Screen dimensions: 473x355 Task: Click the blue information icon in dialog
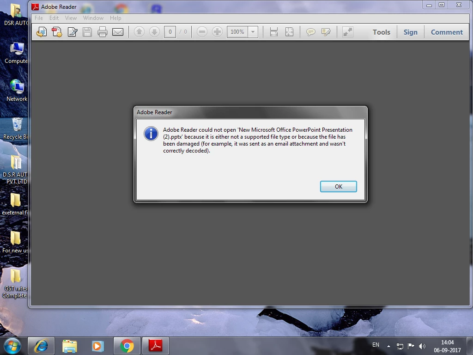coord(151,134)
